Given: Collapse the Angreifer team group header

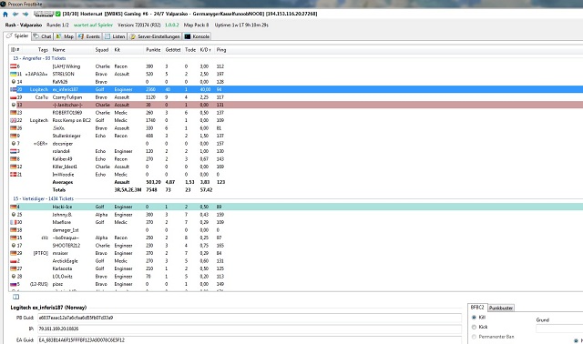Looking at the screenshot, I should [39, 58].
